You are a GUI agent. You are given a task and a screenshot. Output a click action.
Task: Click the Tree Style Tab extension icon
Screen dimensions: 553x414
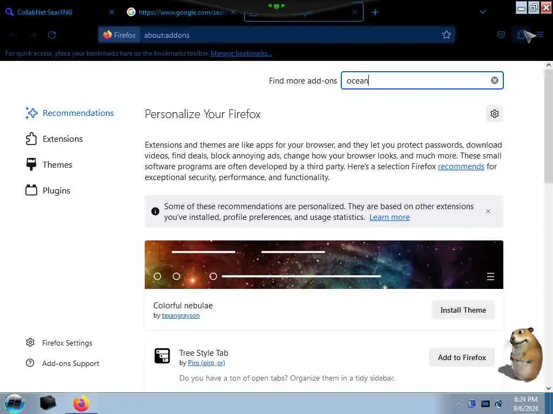click(162, 356)
